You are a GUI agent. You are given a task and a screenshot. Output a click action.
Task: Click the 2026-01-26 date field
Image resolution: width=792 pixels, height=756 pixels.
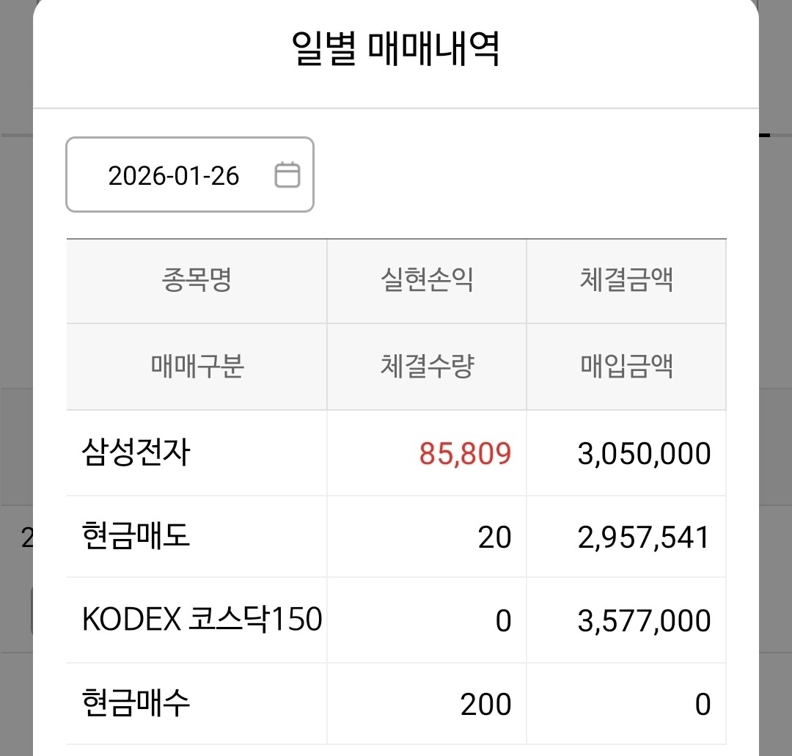pyautogui.click(x=174, y=176)
